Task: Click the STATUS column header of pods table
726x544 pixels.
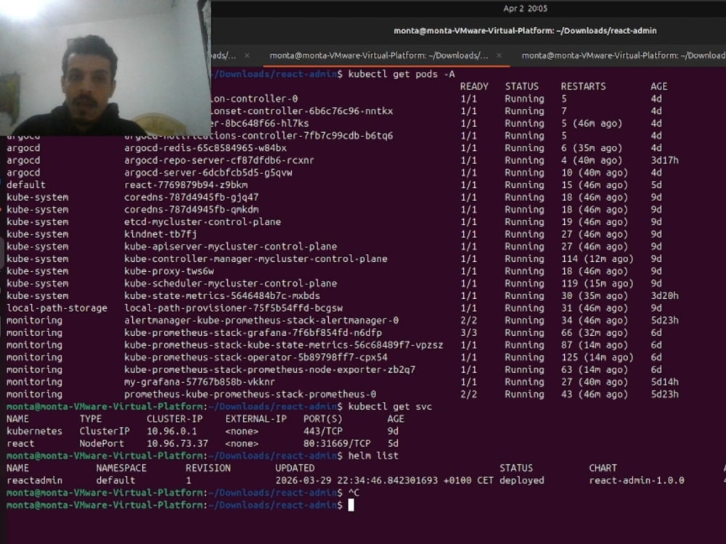Action: (522, 86)
